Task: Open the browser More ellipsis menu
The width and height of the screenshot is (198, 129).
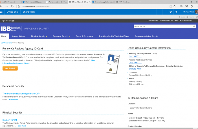Action: coord(197,6)
